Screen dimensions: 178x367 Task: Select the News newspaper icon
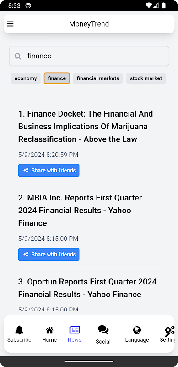(x=75, y=330)
